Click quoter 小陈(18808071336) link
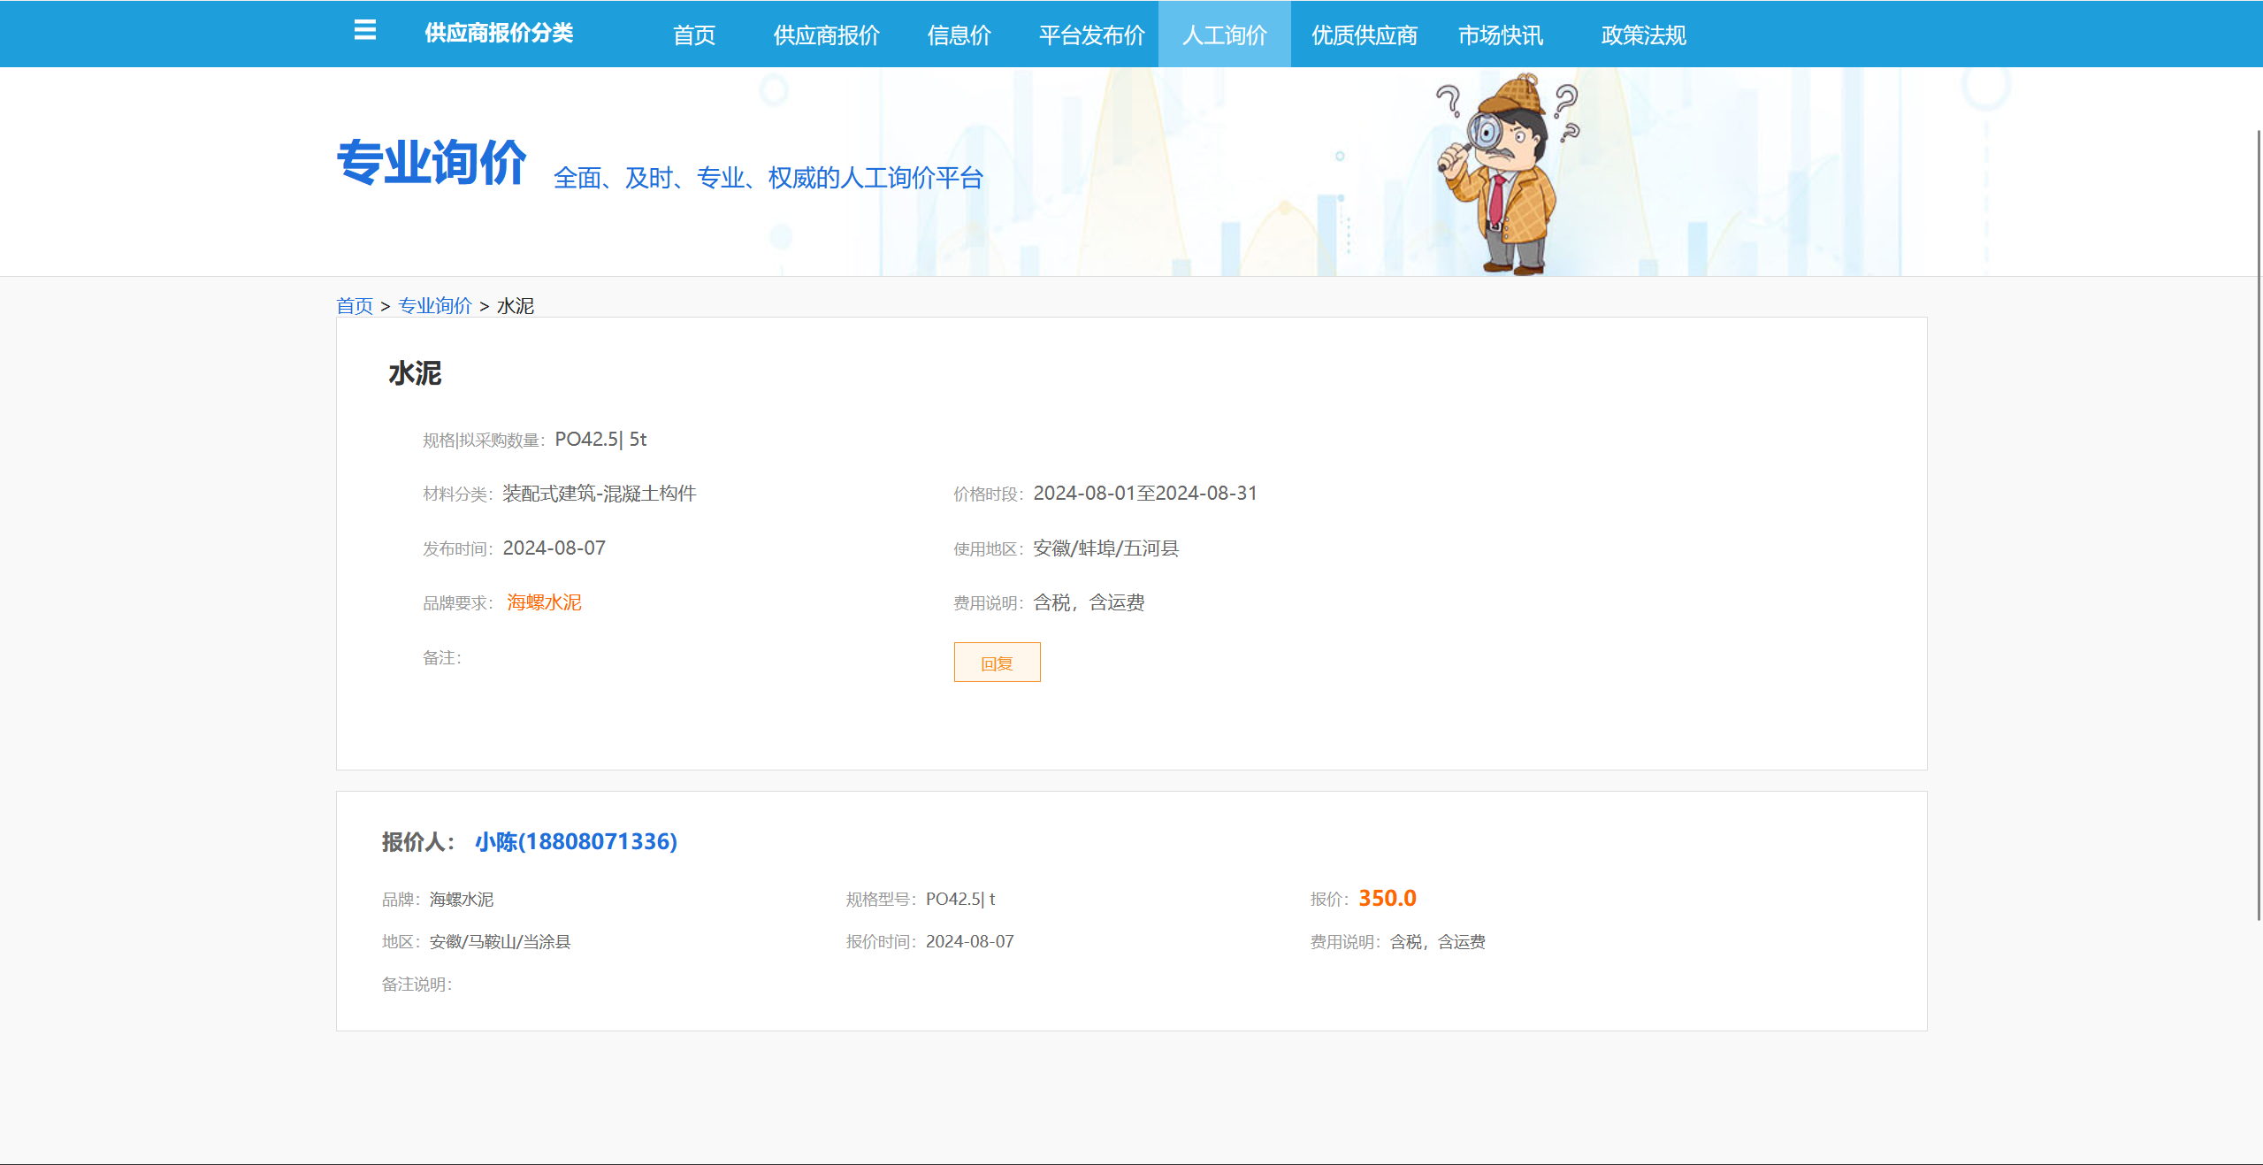2263x1165 pixels. coord(576,841)
